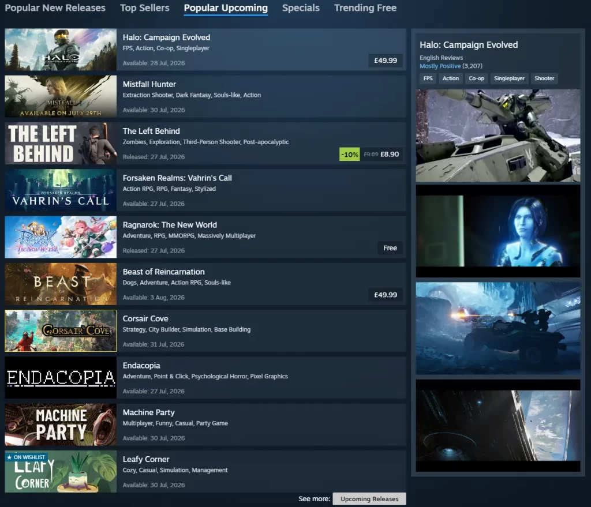Open the Specials tab
The height and width of the screenshot is (507, 591).
point(301,8)
